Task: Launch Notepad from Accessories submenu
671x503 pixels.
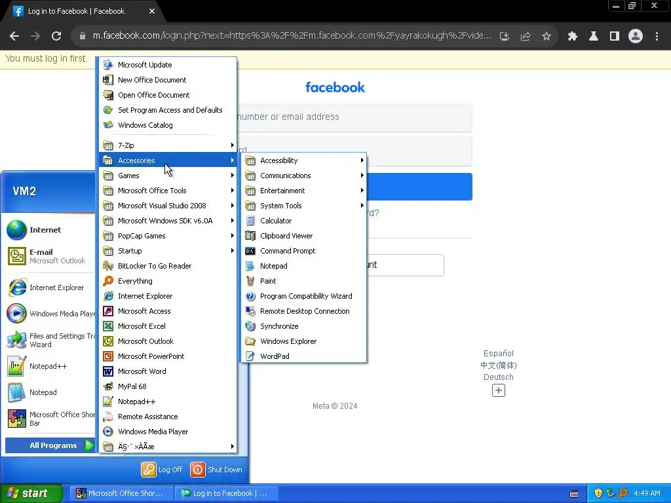Action: pyautogui.click(x=303, y=266)
